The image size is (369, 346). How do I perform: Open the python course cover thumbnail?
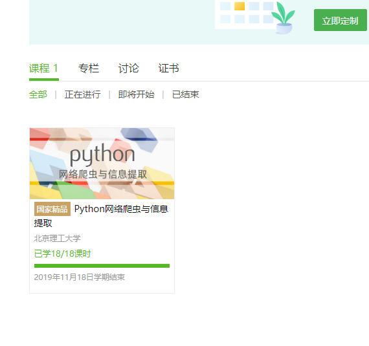click(102, 164)
